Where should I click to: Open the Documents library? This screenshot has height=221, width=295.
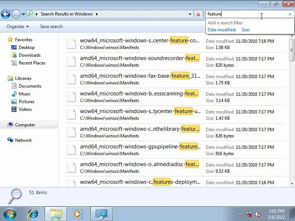click(30, 86)
